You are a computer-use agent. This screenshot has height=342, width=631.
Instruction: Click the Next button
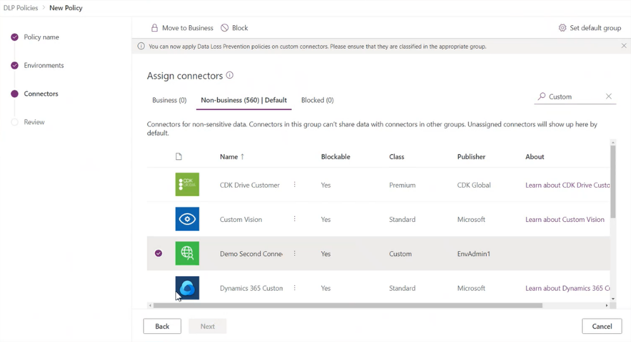point(208,326)
